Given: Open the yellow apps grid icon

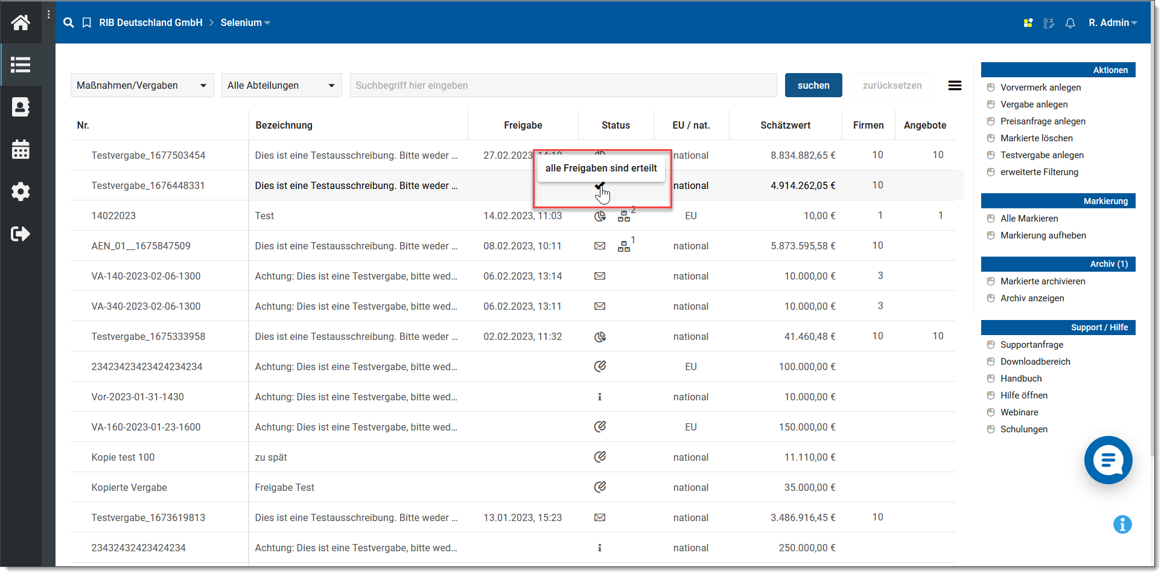Looking at the screenshot, I should (1028, 23).
